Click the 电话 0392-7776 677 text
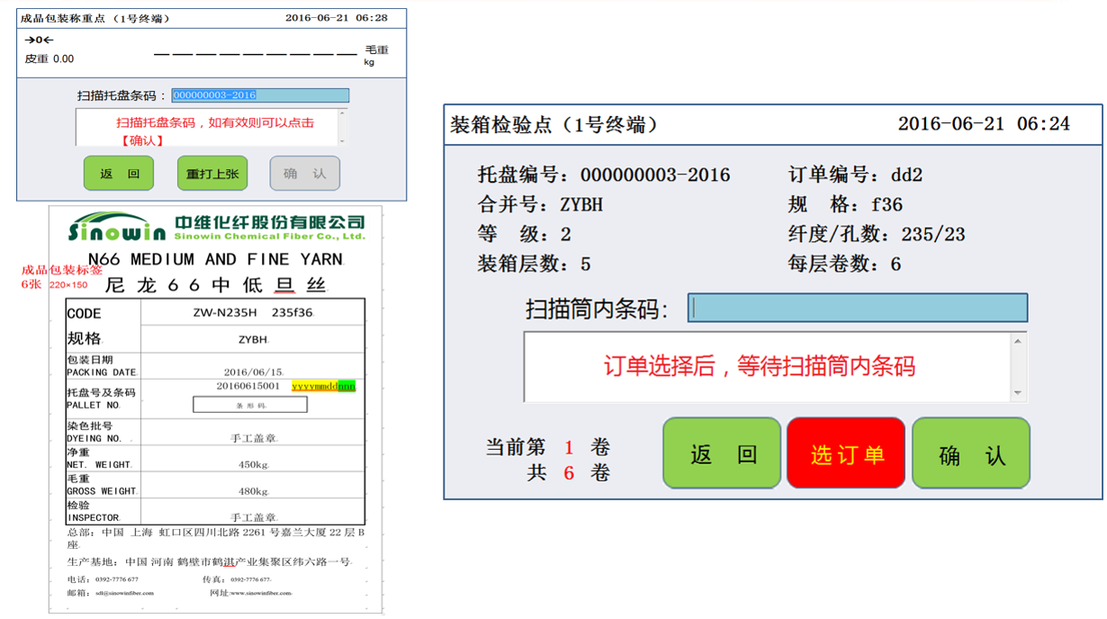1107x619 pixels. click(103, 579)
